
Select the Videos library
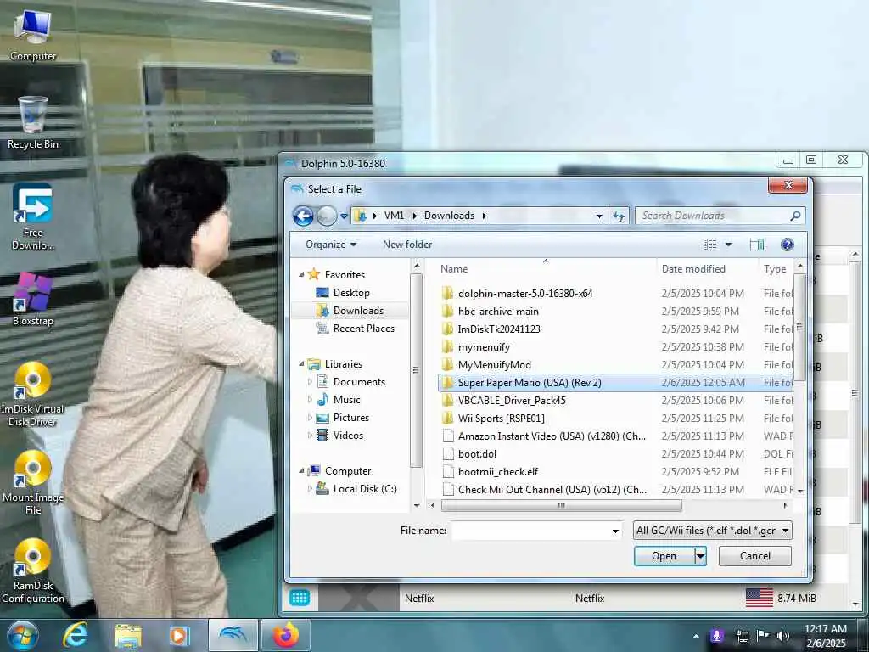[348, 436]
